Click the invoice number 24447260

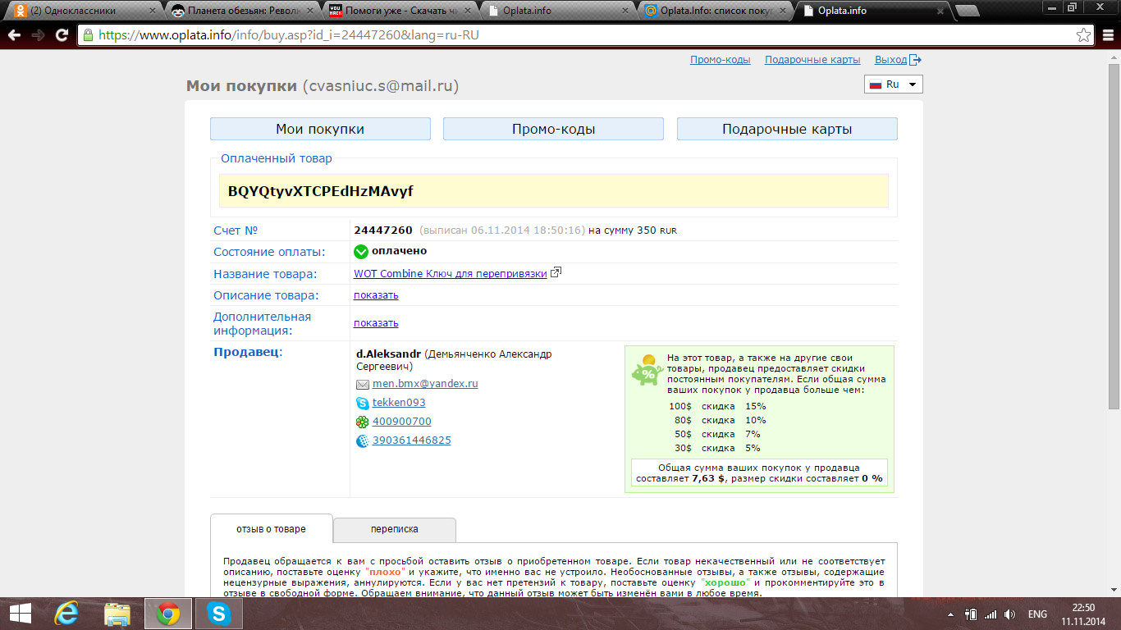point(383,231)
